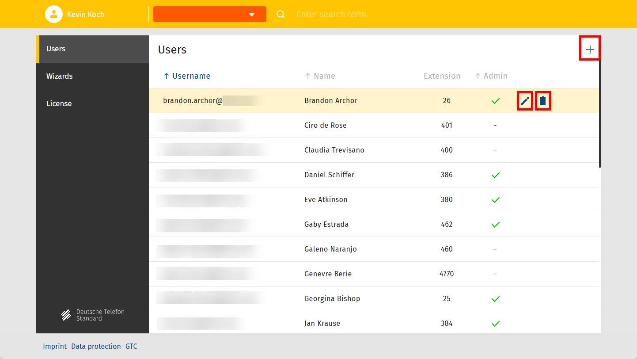Image resolution: width=637 pixels, height=359 pixels.
Task: Go to License in sidebar
Action: click(59, 104)
